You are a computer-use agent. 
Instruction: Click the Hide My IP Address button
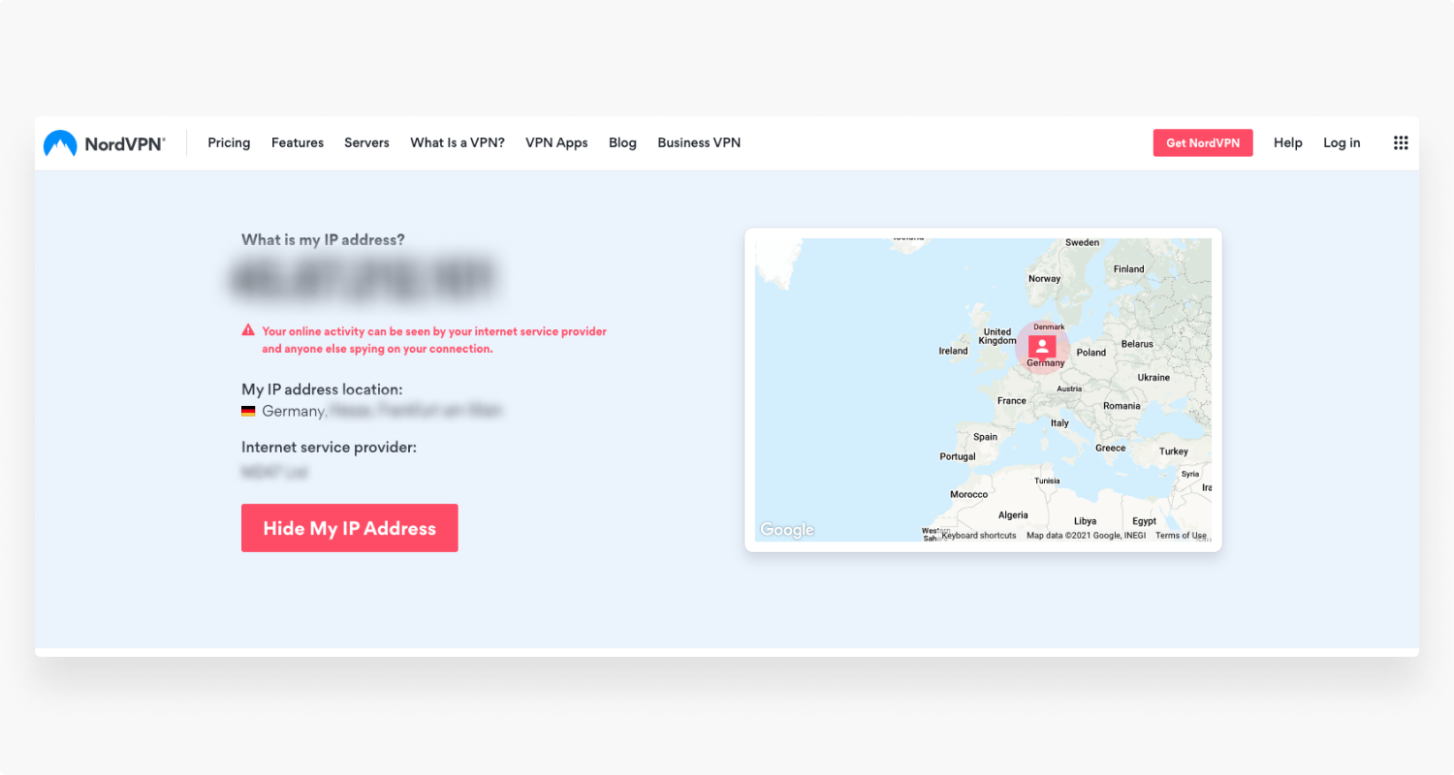click(x=350, y=528)
